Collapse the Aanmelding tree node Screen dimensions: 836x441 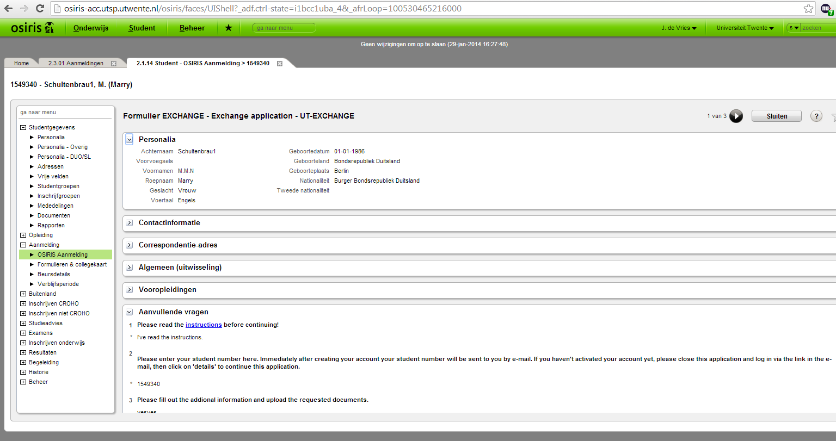[x=23, y=245]
